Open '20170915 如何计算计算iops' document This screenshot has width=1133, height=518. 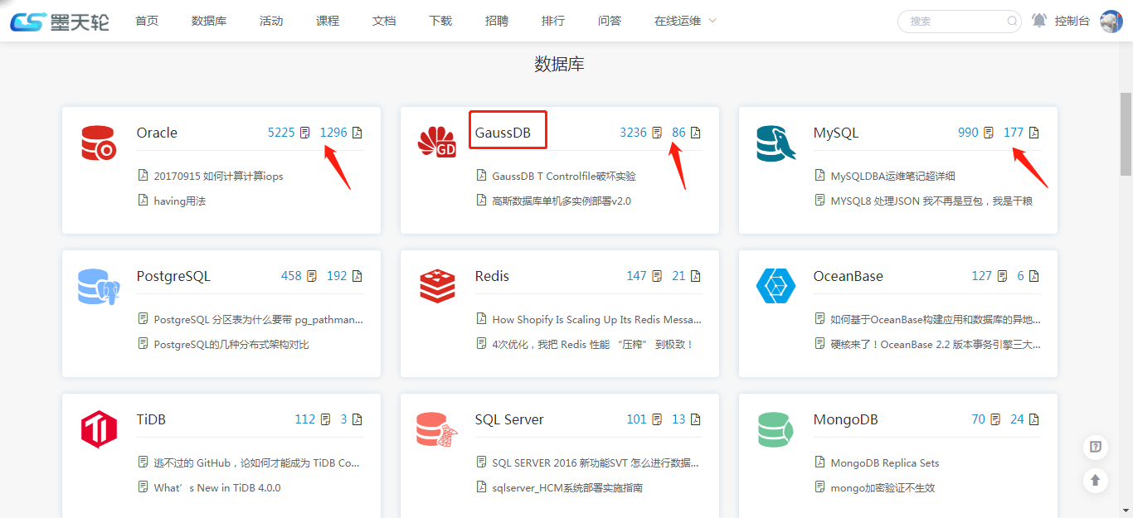[218, 176]
